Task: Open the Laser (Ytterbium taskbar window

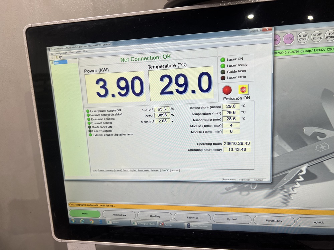Action: (198, 226)
